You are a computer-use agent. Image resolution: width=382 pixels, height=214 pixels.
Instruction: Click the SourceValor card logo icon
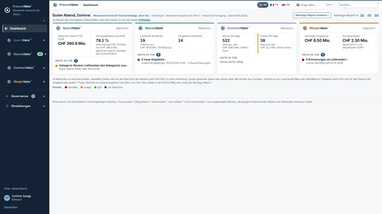140,28
